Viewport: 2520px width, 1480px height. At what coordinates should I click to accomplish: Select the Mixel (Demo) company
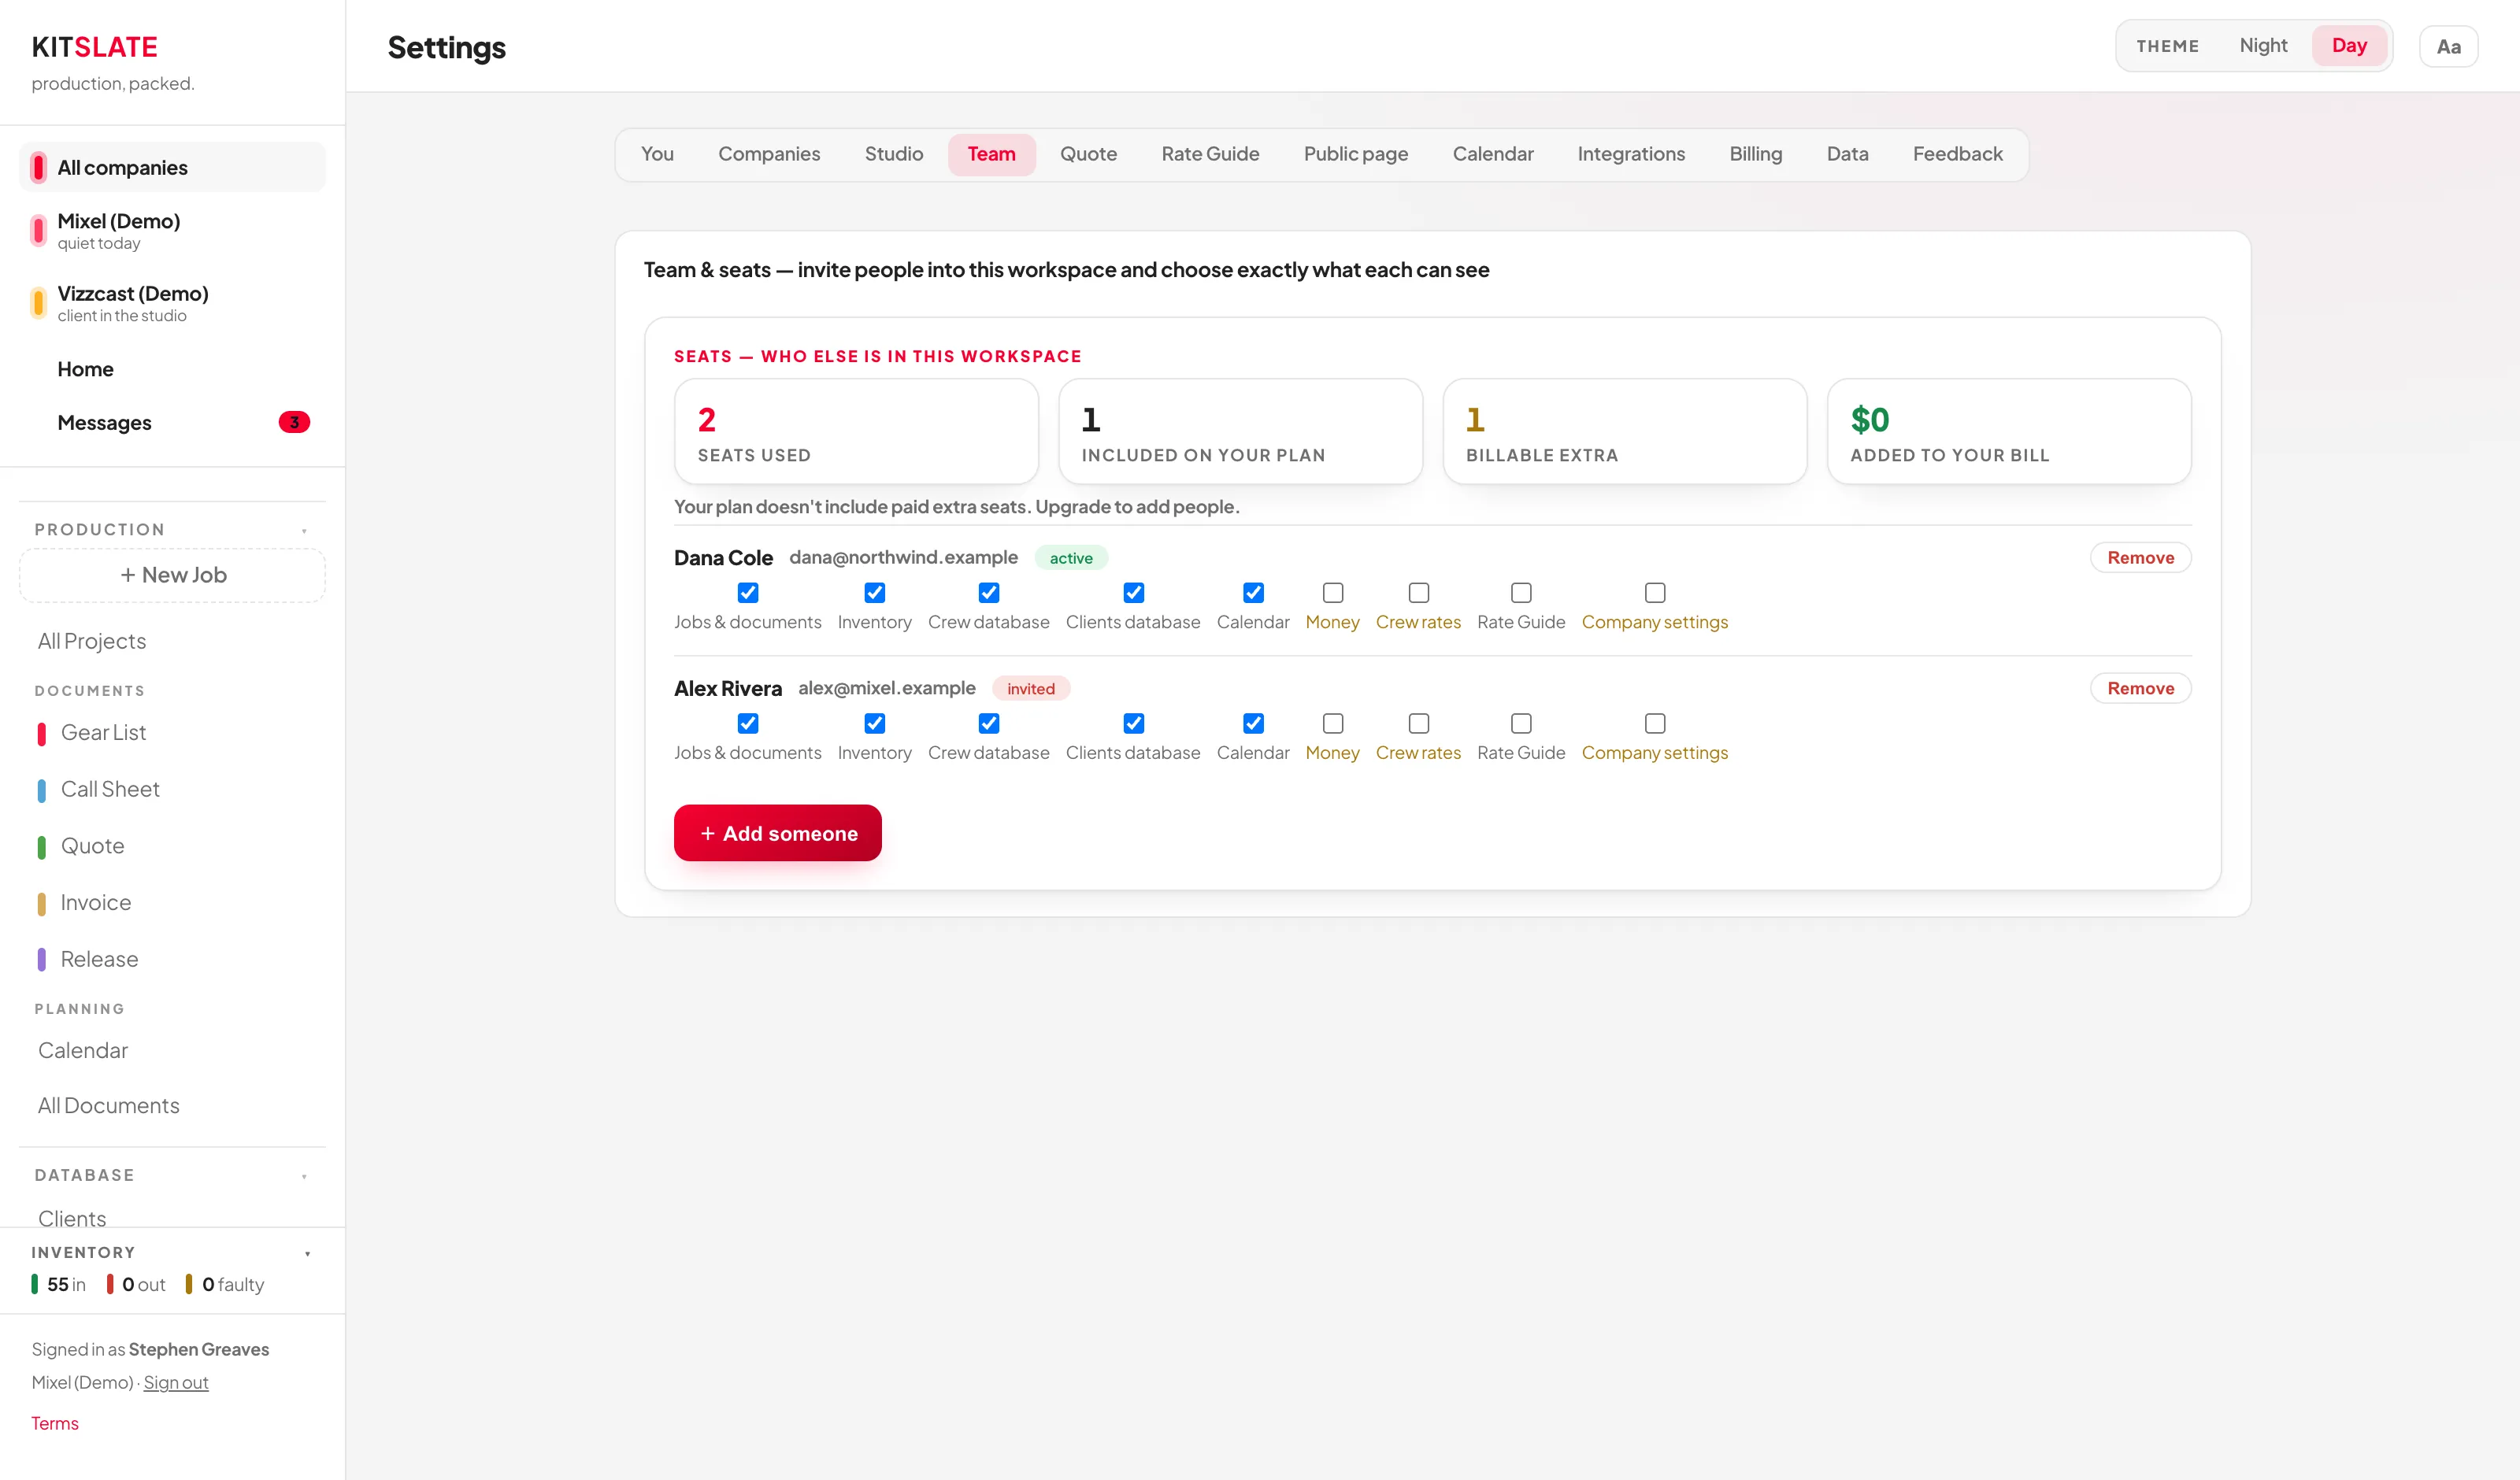point(173,231)
